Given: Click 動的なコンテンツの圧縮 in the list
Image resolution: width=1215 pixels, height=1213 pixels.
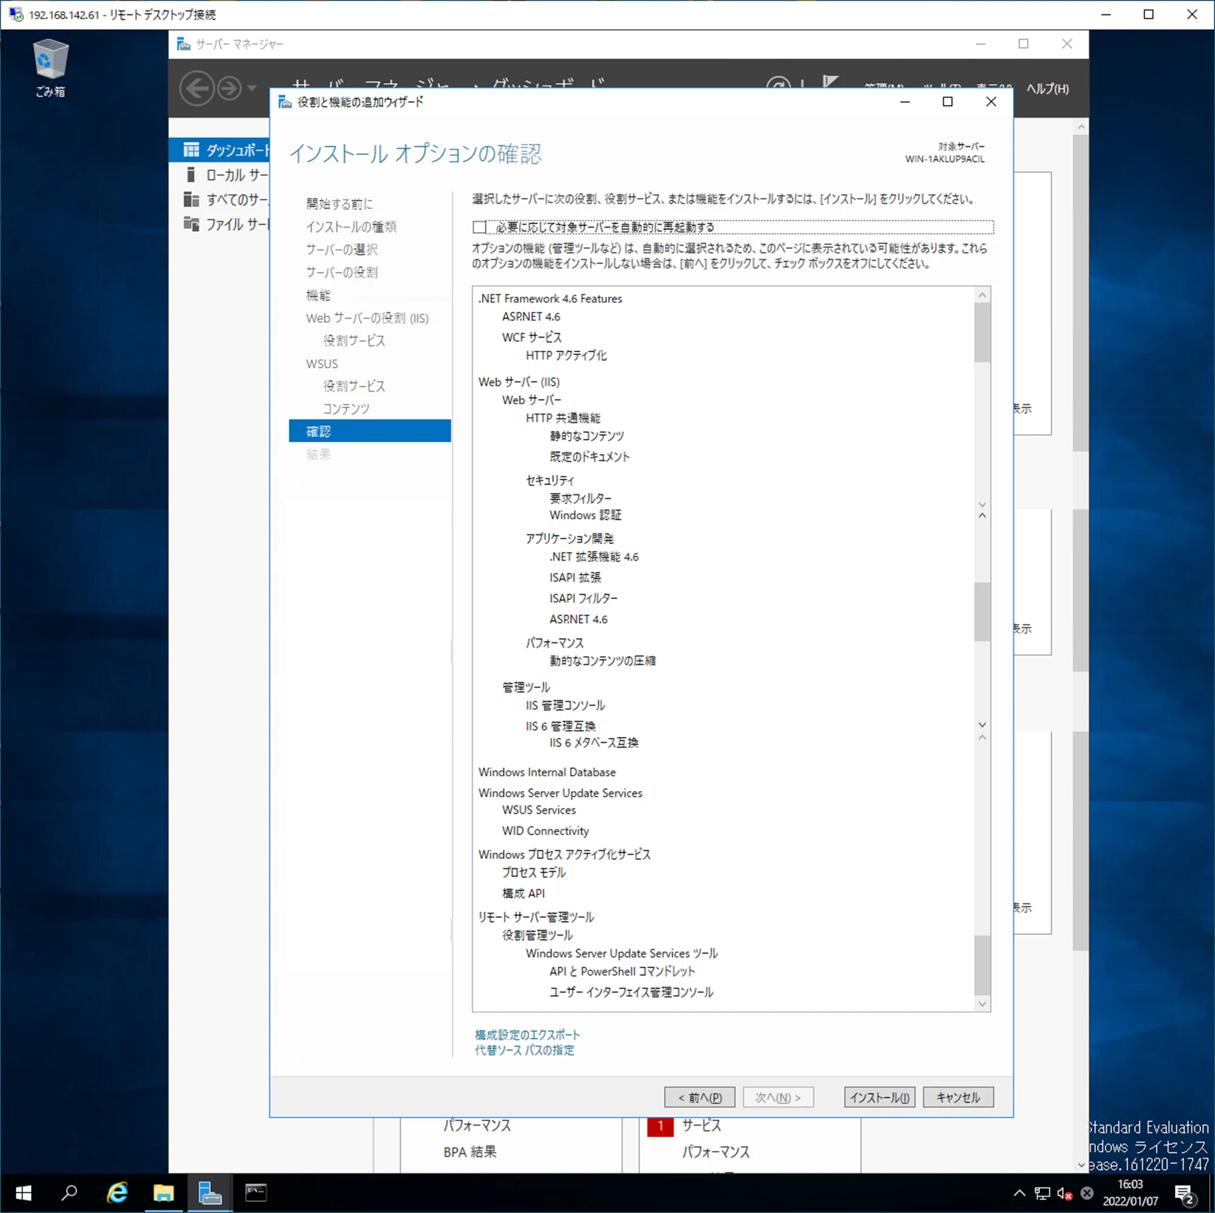Looking at the screenshot, I should [603, 661].
